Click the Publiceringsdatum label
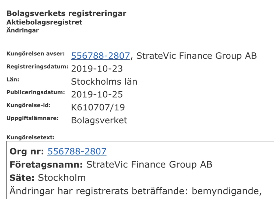274x199 pixels. 36,92
